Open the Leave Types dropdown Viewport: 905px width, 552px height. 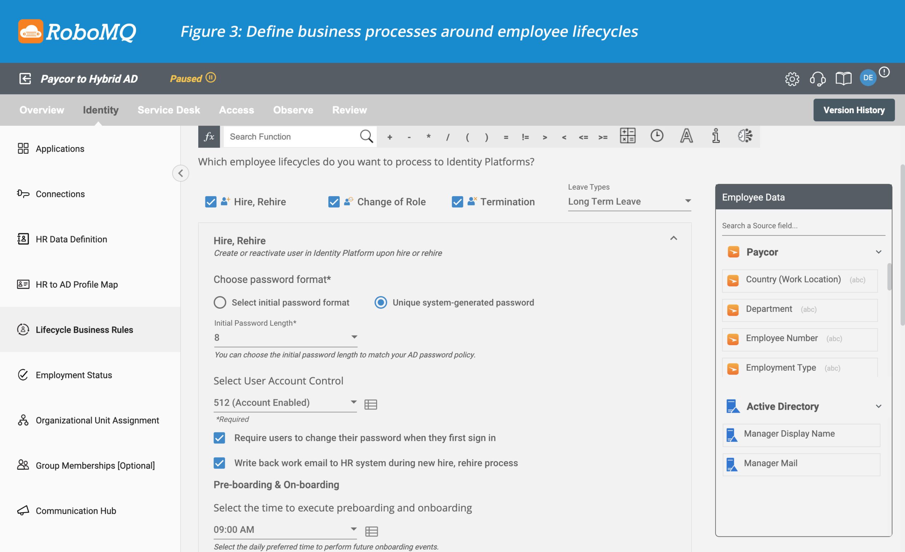click(x=688, y=201)
